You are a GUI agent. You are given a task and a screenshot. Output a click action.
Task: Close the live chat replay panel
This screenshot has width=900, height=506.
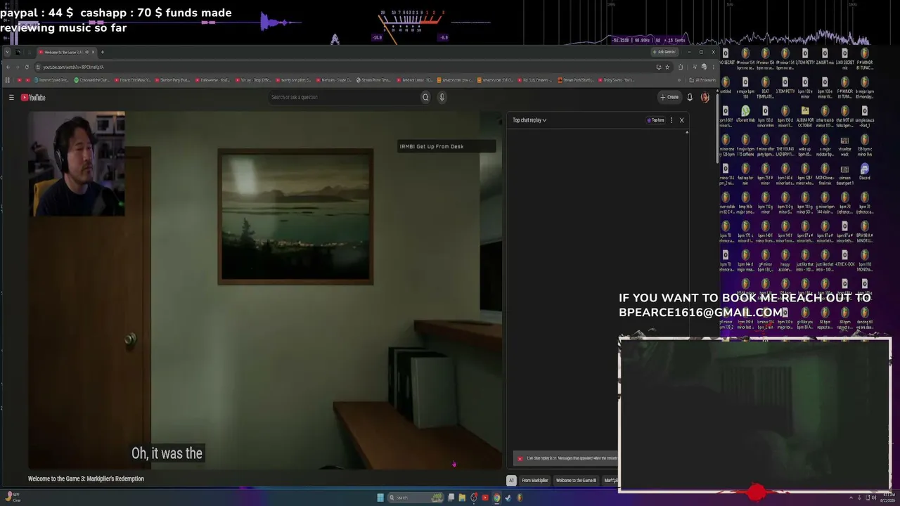(x=681, y=120)
